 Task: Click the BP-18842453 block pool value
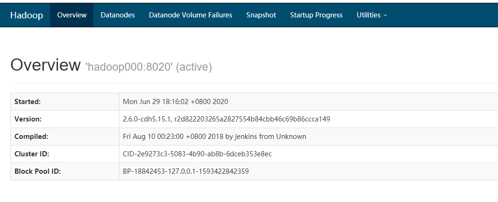186,171
